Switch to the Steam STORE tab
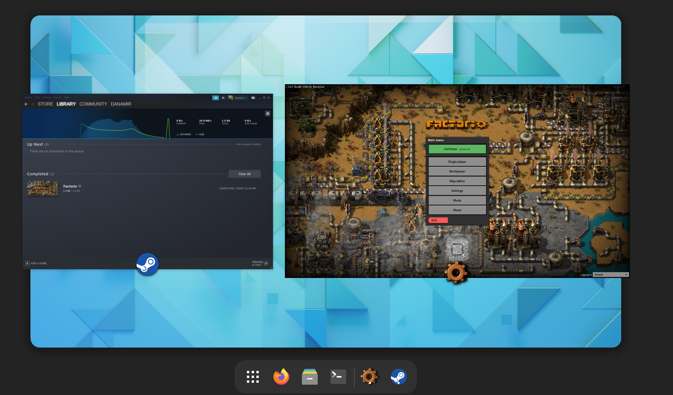This screenshot has width=673, height=395. coord(45,104)
